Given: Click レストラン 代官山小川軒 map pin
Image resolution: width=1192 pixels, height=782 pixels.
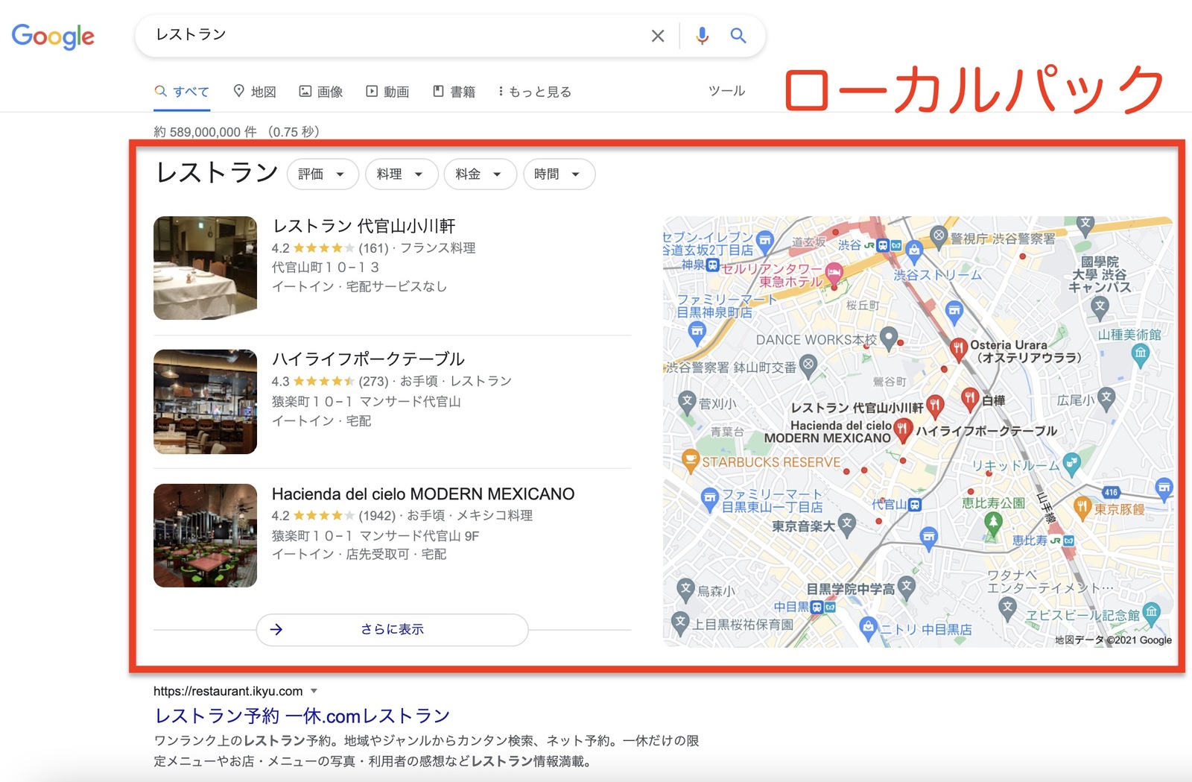Looking at the screenshot, I should click(935, 406).
